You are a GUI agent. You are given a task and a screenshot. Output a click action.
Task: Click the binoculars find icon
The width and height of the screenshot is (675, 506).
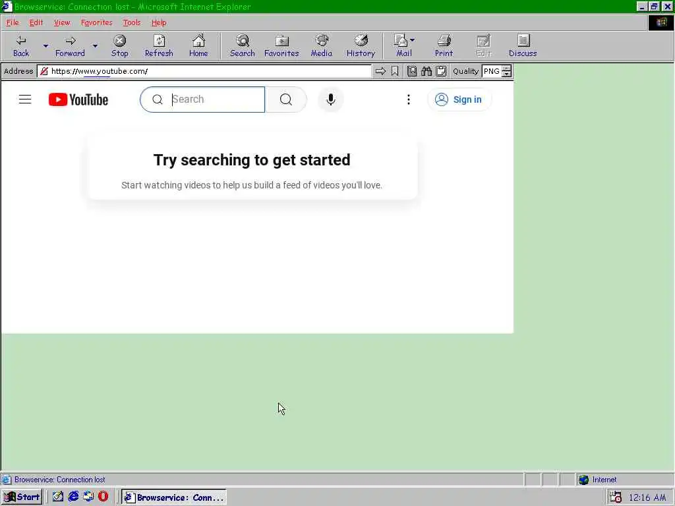click(426, 71)
